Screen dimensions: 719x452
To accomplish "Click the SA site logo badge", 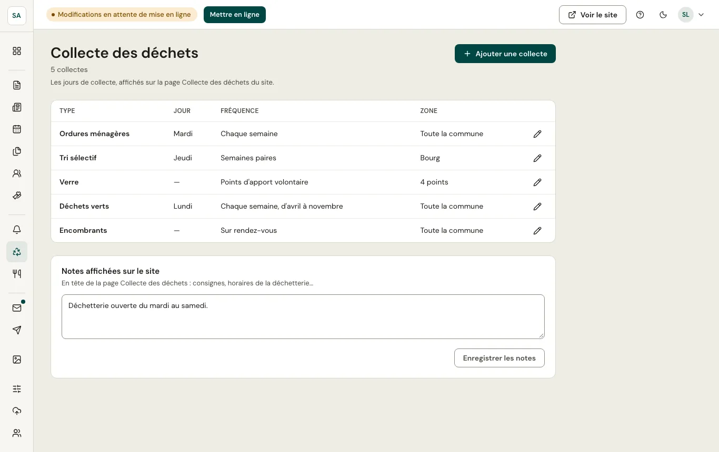I will [17, 15].
